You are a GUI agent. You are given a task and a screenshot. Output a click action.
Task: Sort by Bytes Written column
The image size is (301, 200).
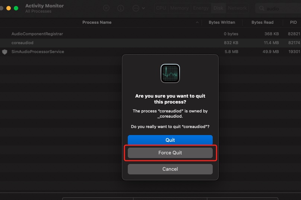coord(222,23)
